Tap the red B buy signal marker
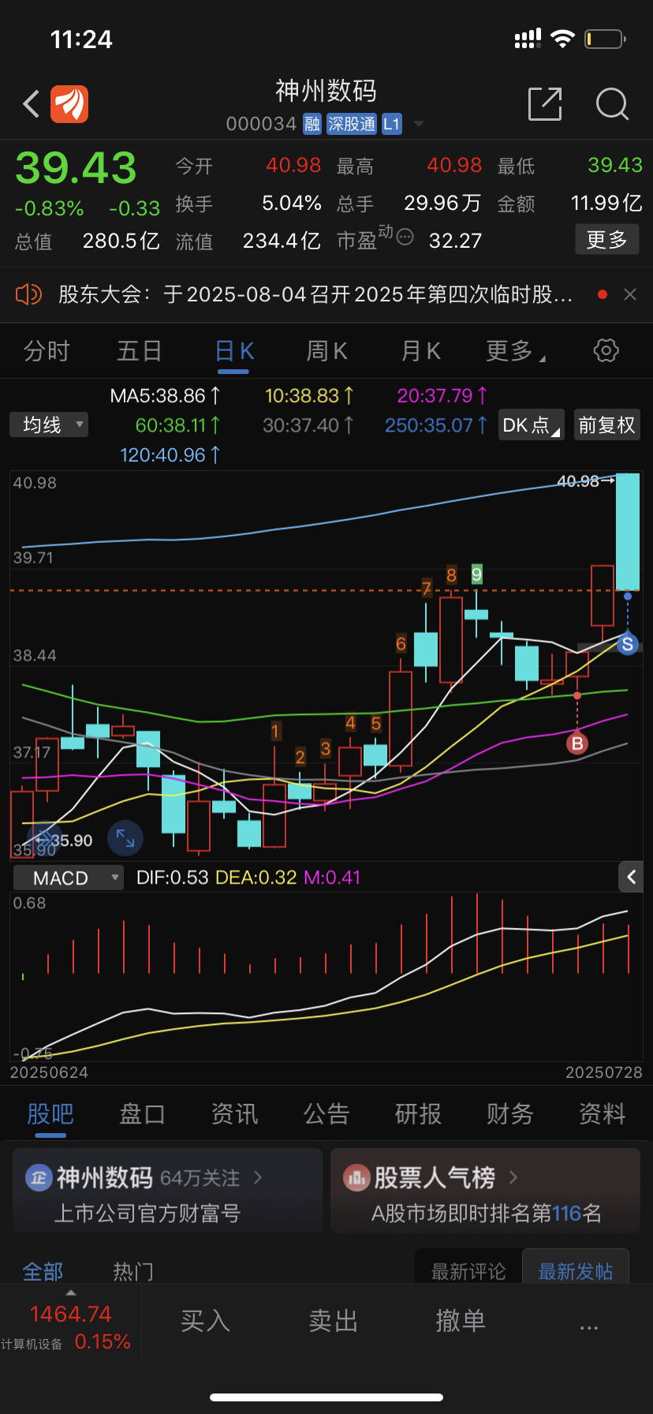Image resolution: width=653 pixels, height=1414 pixels. (577, 743)
